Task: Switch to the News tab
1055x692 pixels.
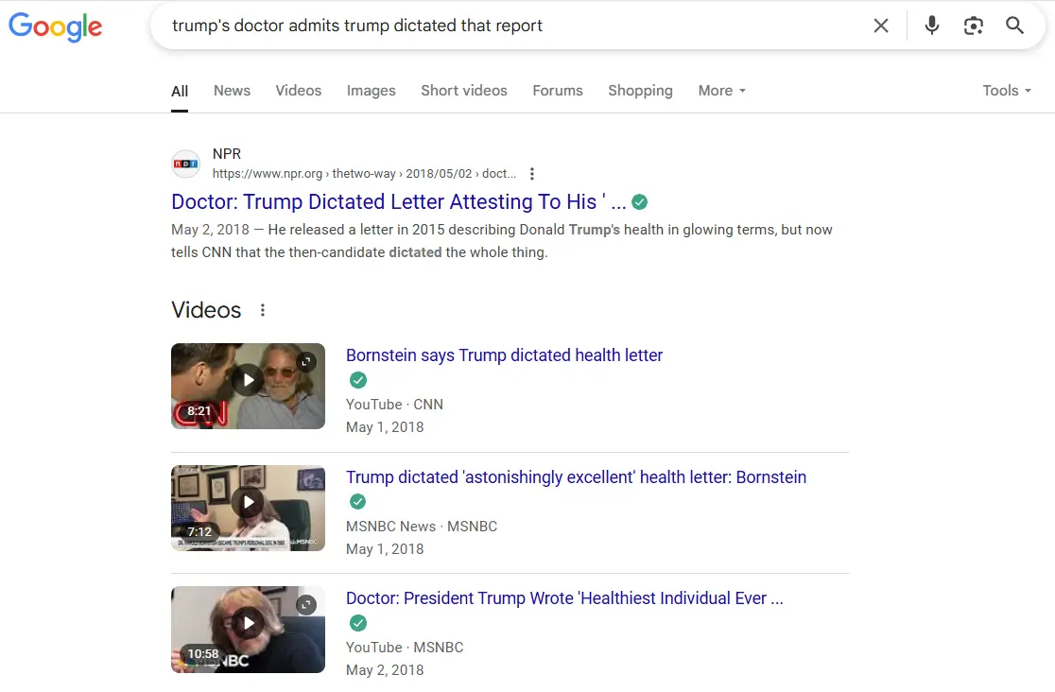Action: pyautogui.click(x=233, y=90)
